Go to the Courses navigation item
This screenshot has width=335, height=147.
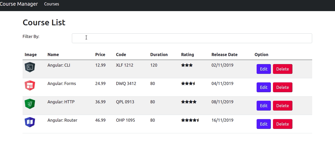52,4
